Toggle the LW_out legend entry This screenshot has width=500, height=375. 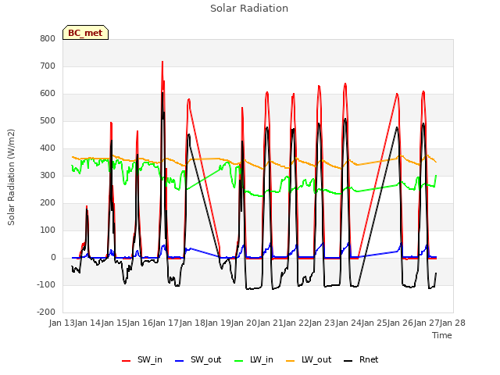coord(309,359)
